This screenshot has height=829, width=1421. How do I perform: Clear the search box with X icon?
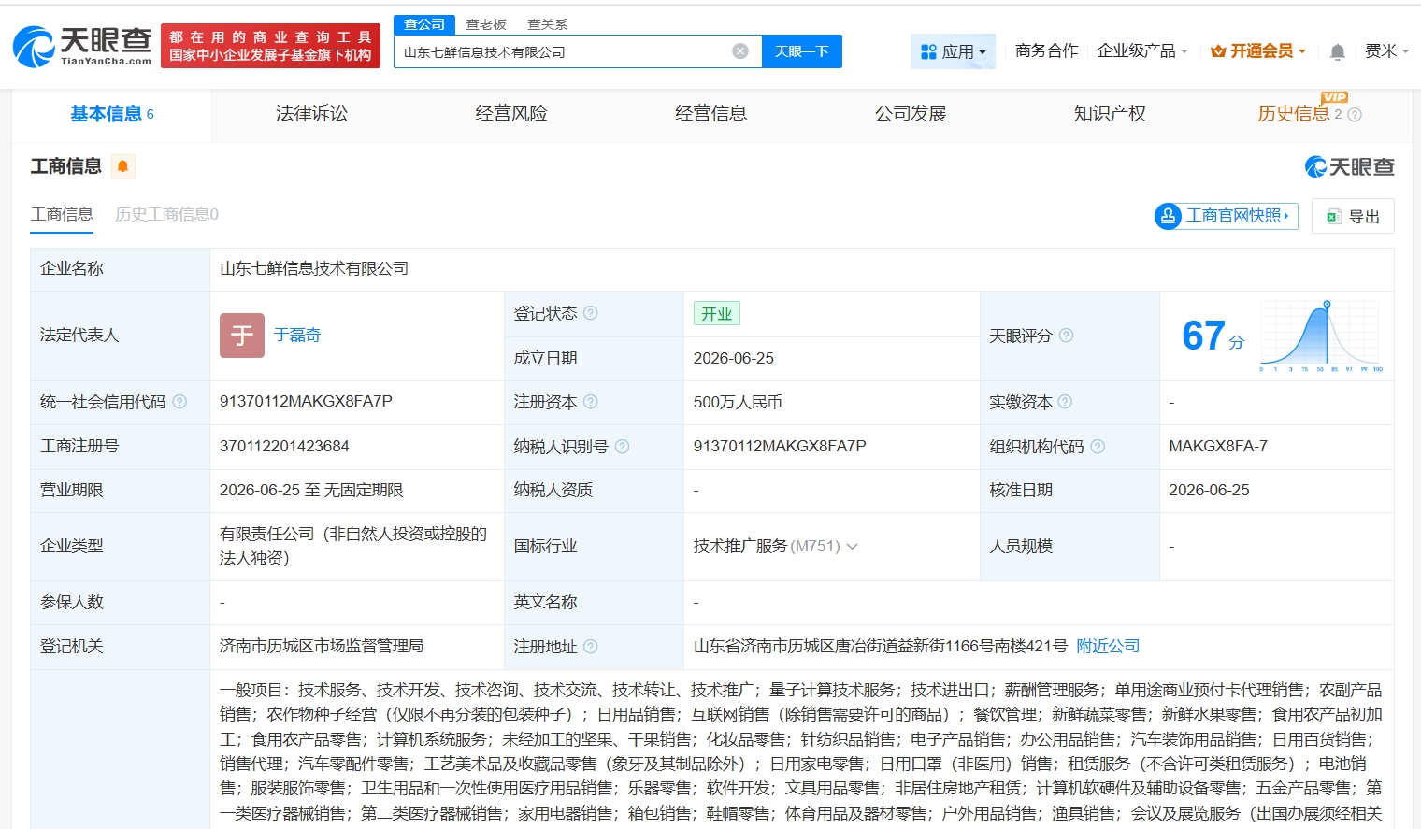(x=740, y=51)
